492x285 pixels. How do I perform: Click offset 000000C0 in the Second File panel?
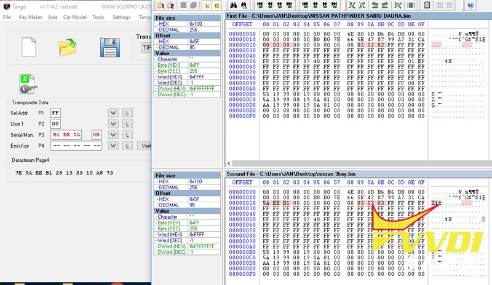242,257
